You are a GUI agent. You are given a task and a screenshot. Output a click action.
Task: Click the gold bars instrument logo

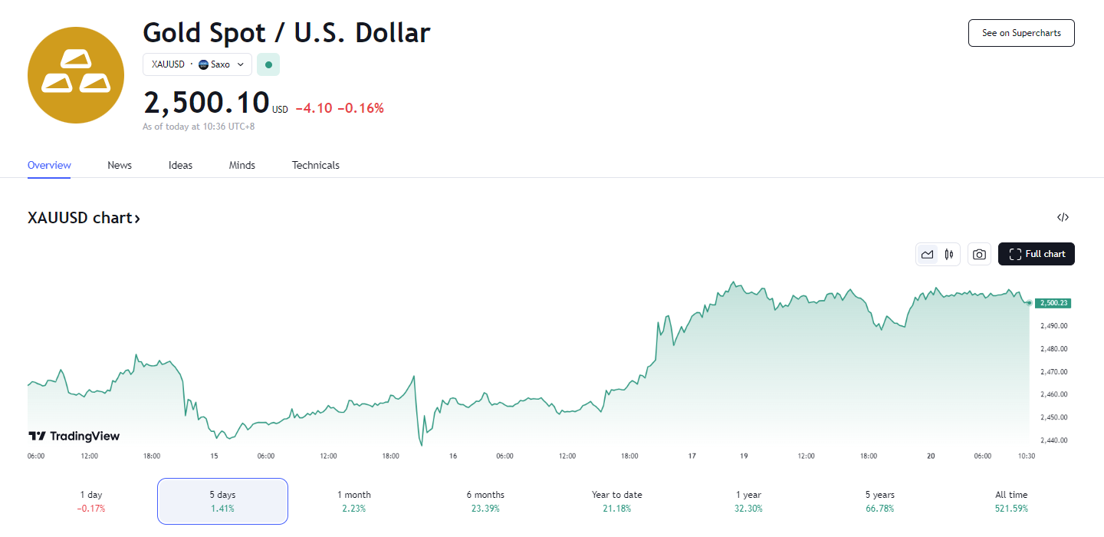[x=75, y=75]
